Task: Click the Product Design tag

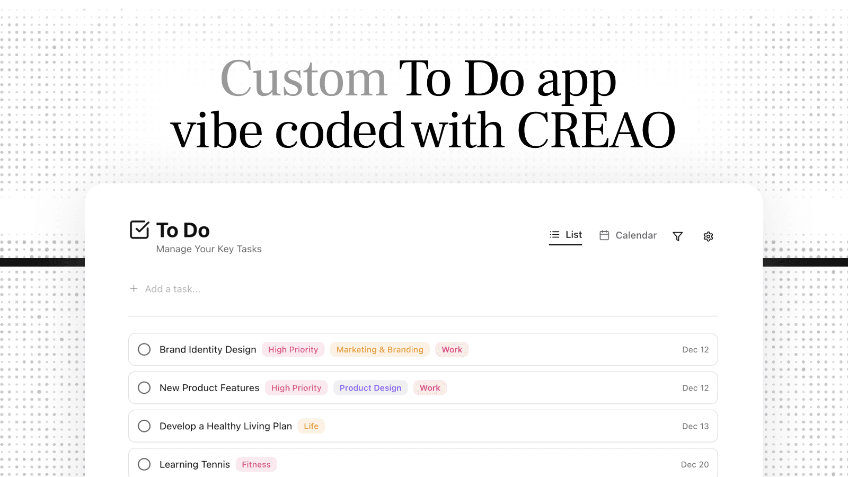Action: click(x=370, y=388)
